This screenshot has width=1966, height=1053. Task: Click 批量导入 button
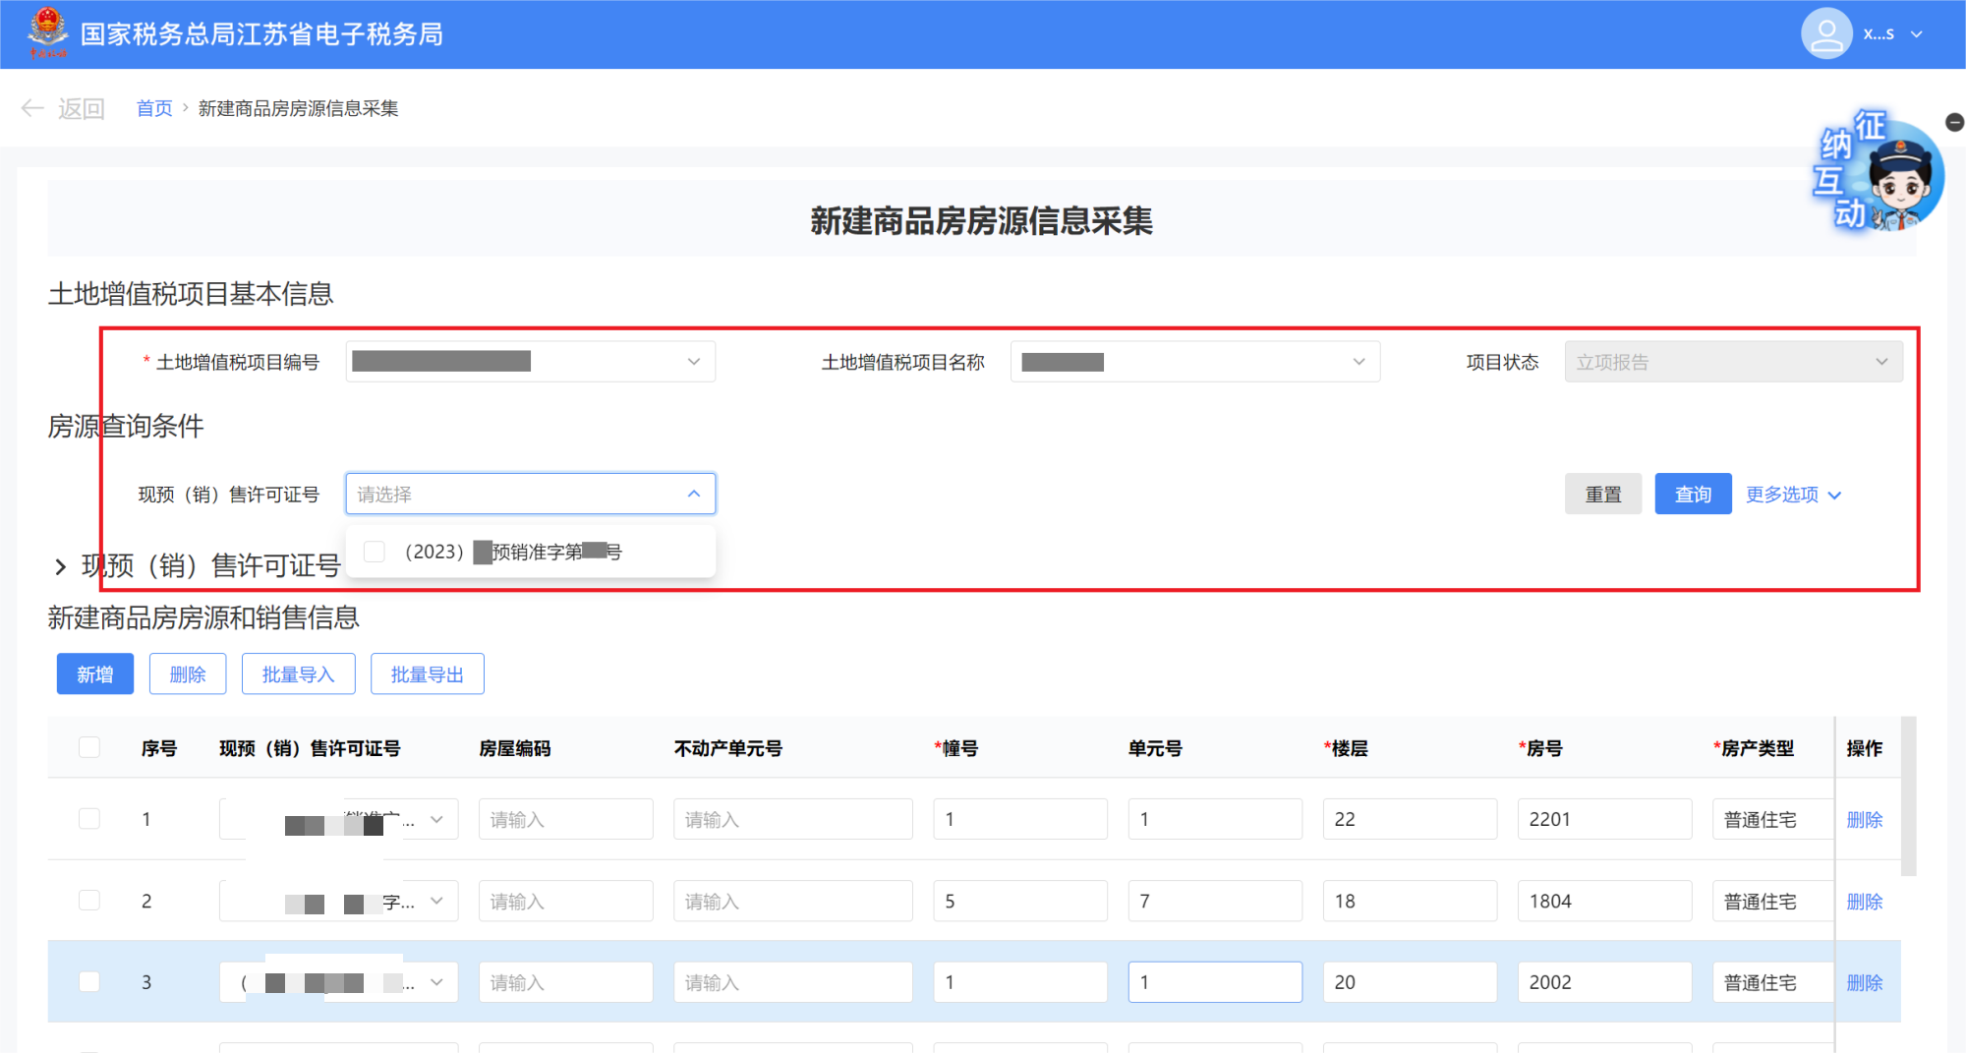(x=298, y=674)
